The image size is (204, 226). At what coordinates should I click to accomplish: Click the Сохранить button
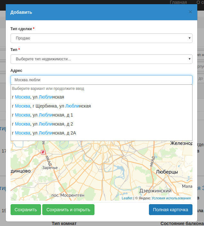click(26, 210)
